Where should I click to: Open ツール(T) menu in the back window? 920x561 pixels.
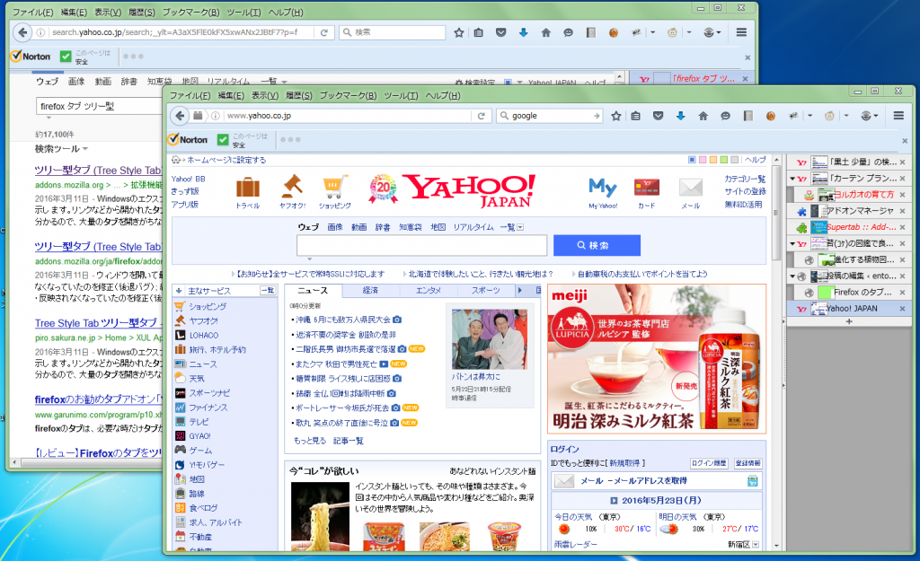click(x=244, y=13)
